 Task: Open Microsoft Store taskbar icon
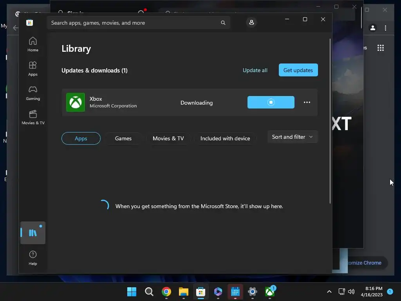201,292
